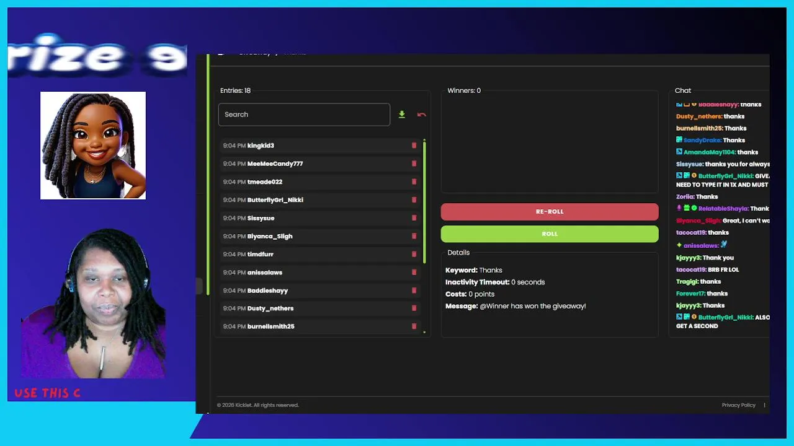The image size is (794, 446).
Task: Click AmandaMay1104's chat message
Action: point(717,152)
